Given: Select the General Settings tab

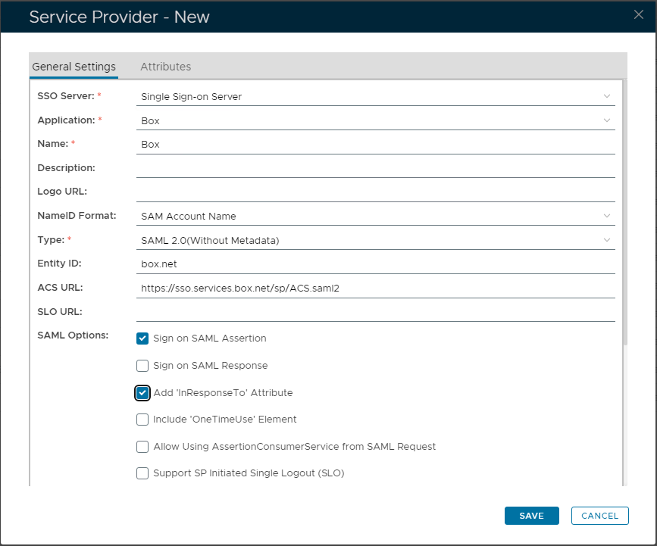Looking at the screenshot, I should [74, 67].
